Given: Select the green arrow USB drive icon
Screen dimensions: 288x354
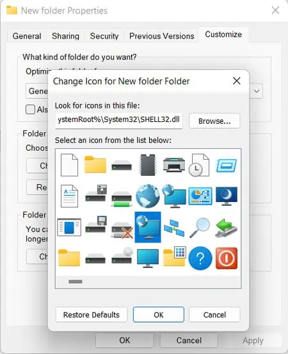Looking at the screenshot, I should click(226, 228).
